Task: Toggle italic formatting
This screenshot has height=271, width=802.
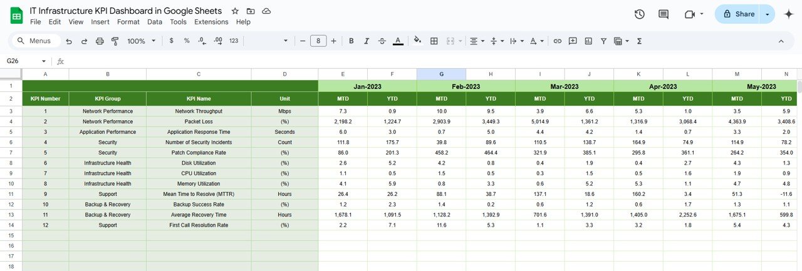Action: (x=367, y=41)
